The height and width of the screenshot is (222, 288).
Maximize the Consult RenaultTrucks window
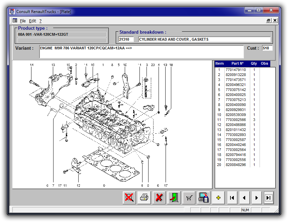coord(259,10)
